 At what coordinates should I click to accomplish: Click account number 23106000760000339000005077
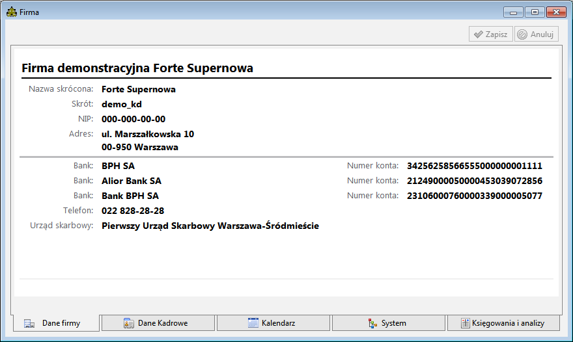pyautogui.click(x=475, y=196)
